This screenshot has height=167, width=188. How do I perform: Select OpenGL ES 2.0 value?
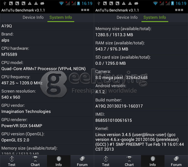pyautogui.click(x=15, y=140)
